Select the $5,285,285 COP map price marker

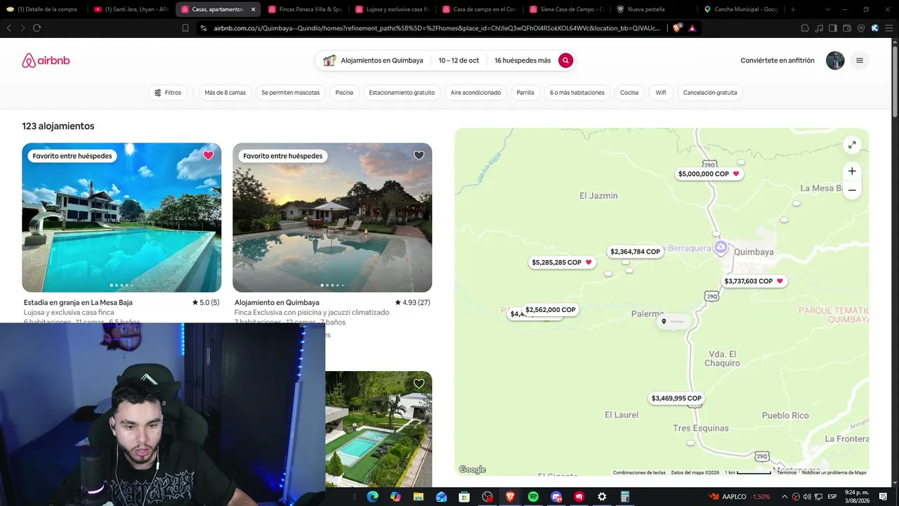click(562, 262)
